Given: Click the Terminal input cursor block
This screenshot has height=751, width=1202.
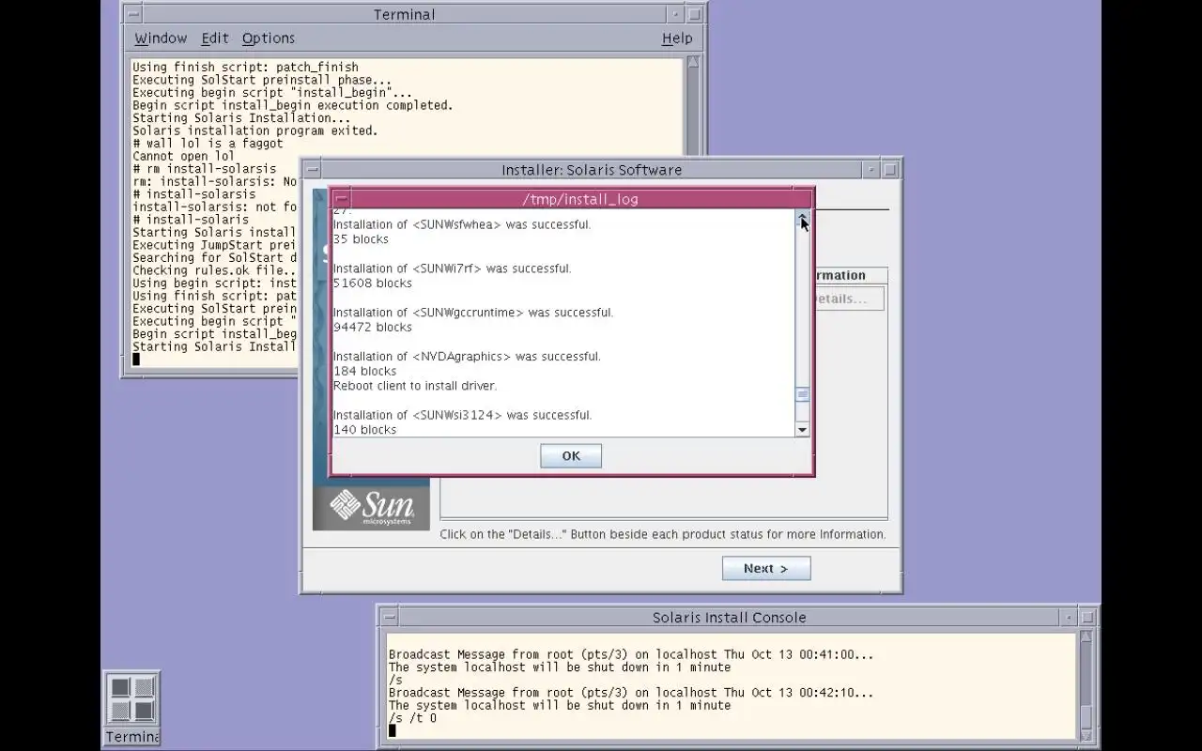Looking at the screenshot, I should pos(136,359).
